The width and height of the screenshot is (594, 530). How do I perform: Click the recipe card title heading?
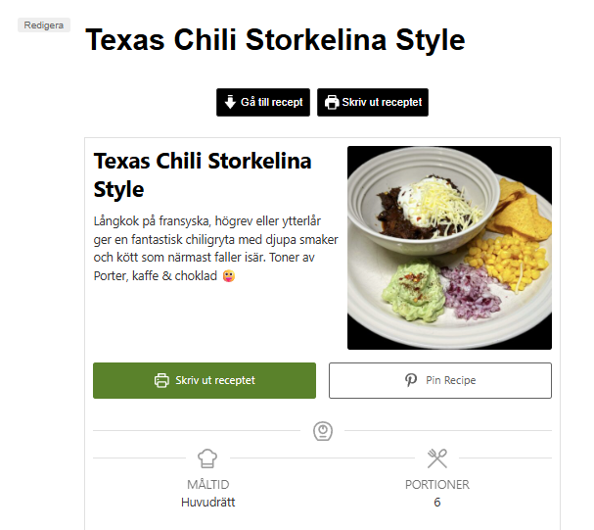pos(203,174)
